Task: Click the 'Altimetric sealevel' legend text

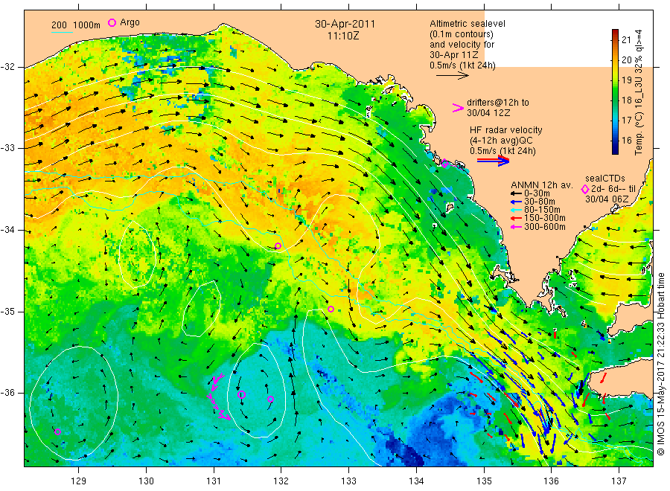Action: pos(467,24)
